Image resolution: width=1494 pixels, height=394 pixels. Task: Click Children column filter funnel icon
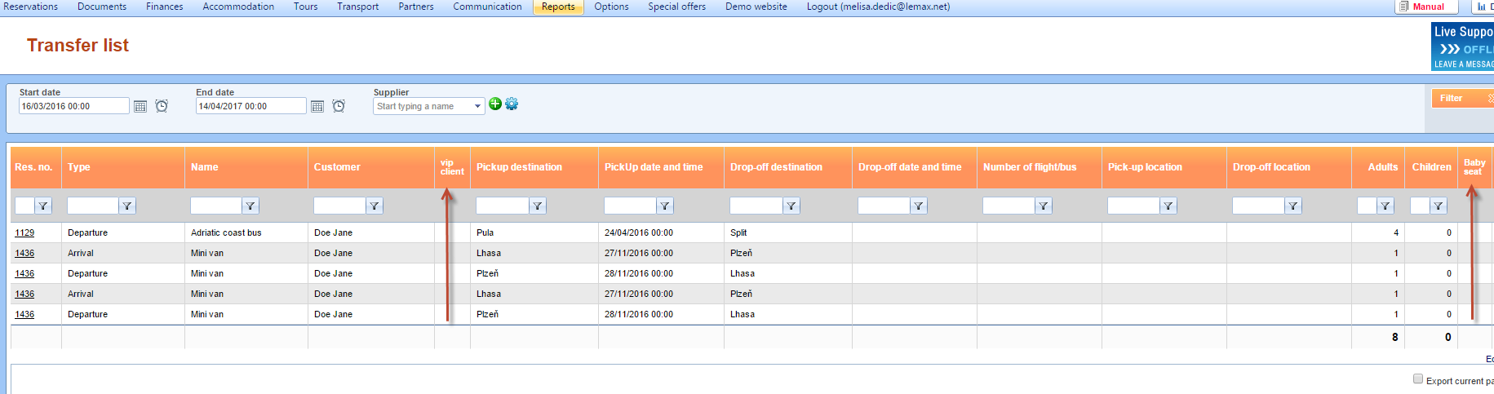click(x=1439, y=206)
